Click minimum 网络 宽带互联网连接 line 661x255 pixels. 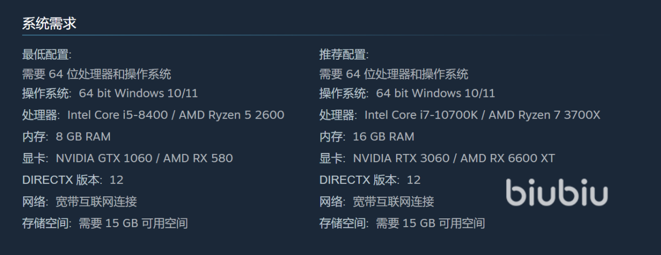[80, 201]
